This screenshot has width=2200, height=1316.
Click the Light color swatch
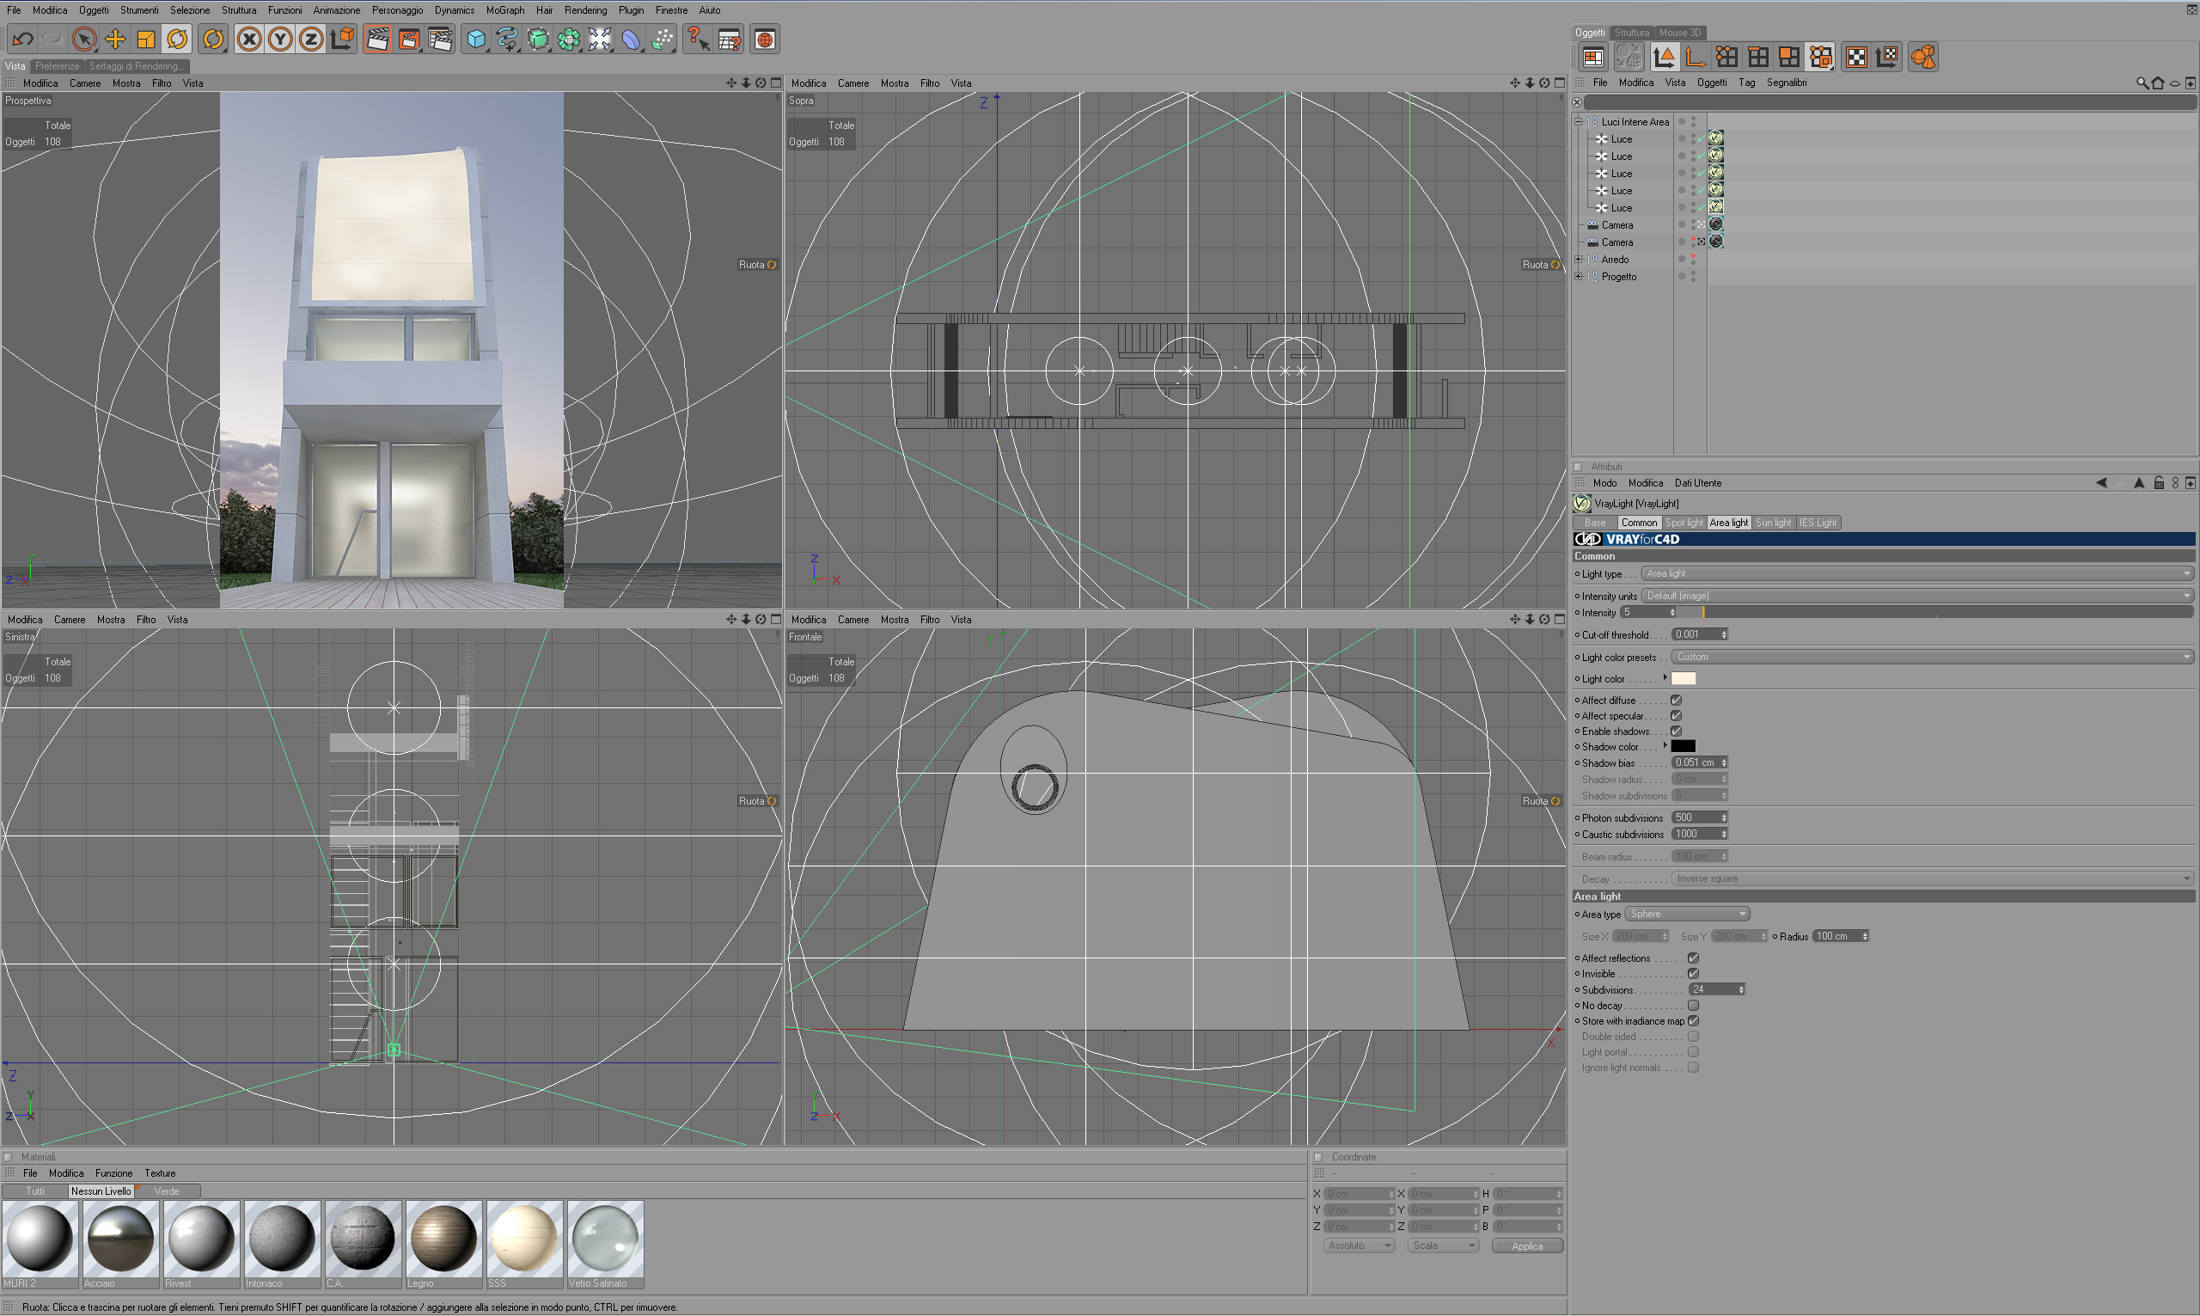click(1684, 679)
